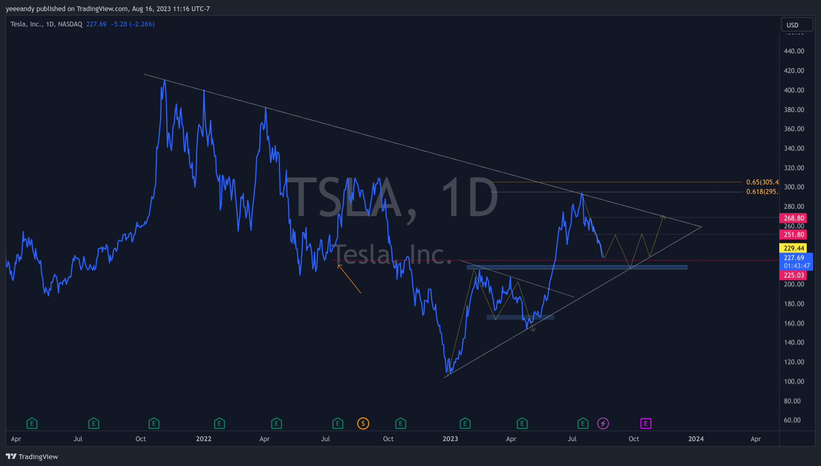Click the Tesla, Inc. symbol title
This screenshot has width=821, height=466.
point(26,24)
